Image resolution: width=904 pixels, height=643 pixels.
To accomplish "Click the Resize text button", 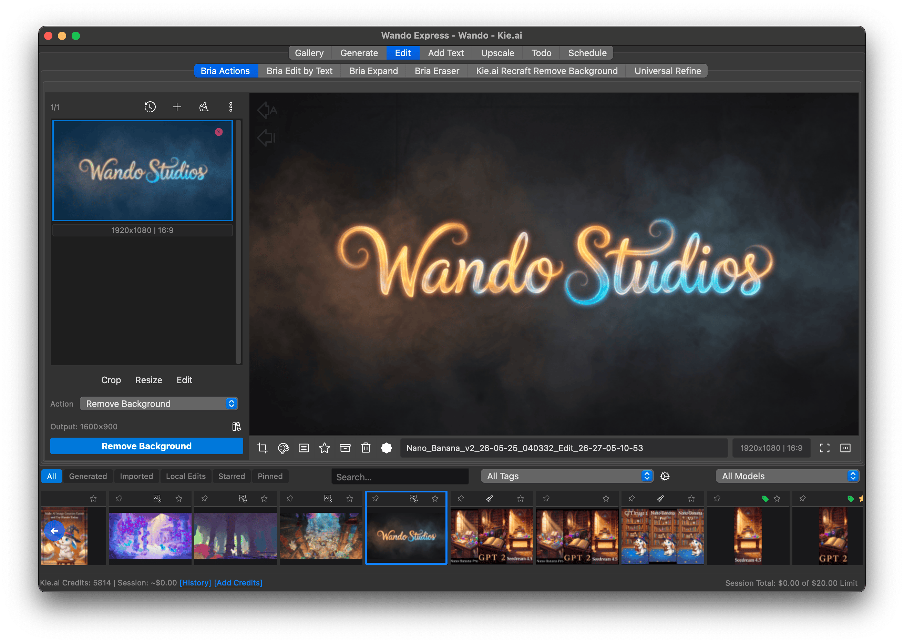I will click(148, 380).
